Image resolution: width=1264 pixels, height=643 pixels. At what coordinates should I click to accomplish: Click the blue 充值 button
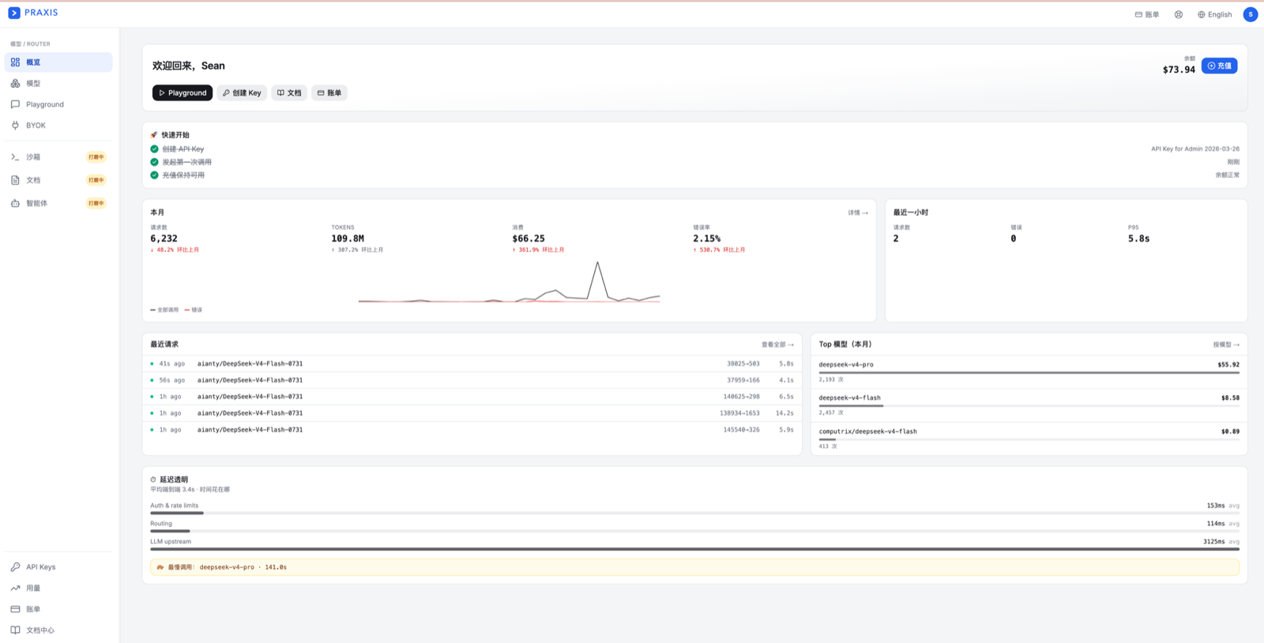(x=1220, y=66)
